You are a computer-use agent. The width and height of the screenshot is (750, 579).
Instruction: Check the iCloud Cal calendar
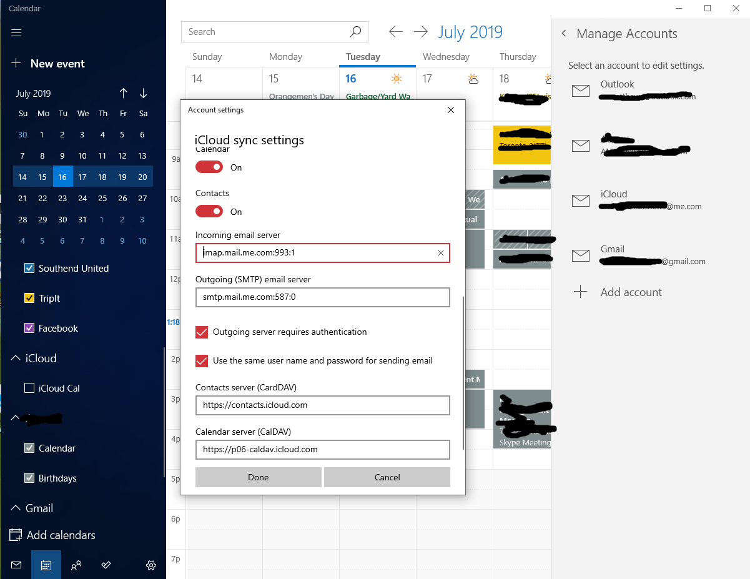pos(29,388)
